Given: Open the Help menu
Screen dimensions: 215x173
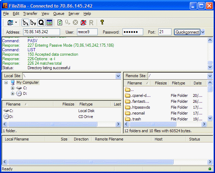Looking at the screenshot, I should click(x=87, y=13).
